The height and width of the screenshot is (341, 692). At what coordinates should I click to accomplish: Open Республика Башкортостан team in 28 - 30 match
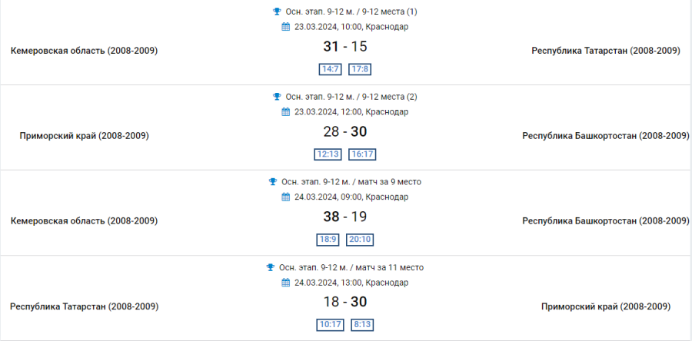(x=606, y=136)
